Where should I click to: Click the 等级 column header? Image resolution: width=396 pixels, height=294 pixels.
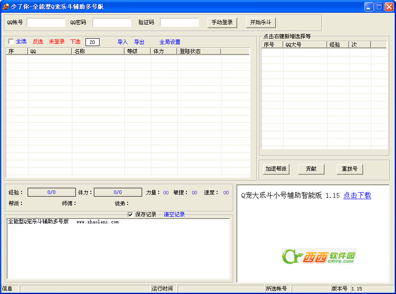[138, 51]
